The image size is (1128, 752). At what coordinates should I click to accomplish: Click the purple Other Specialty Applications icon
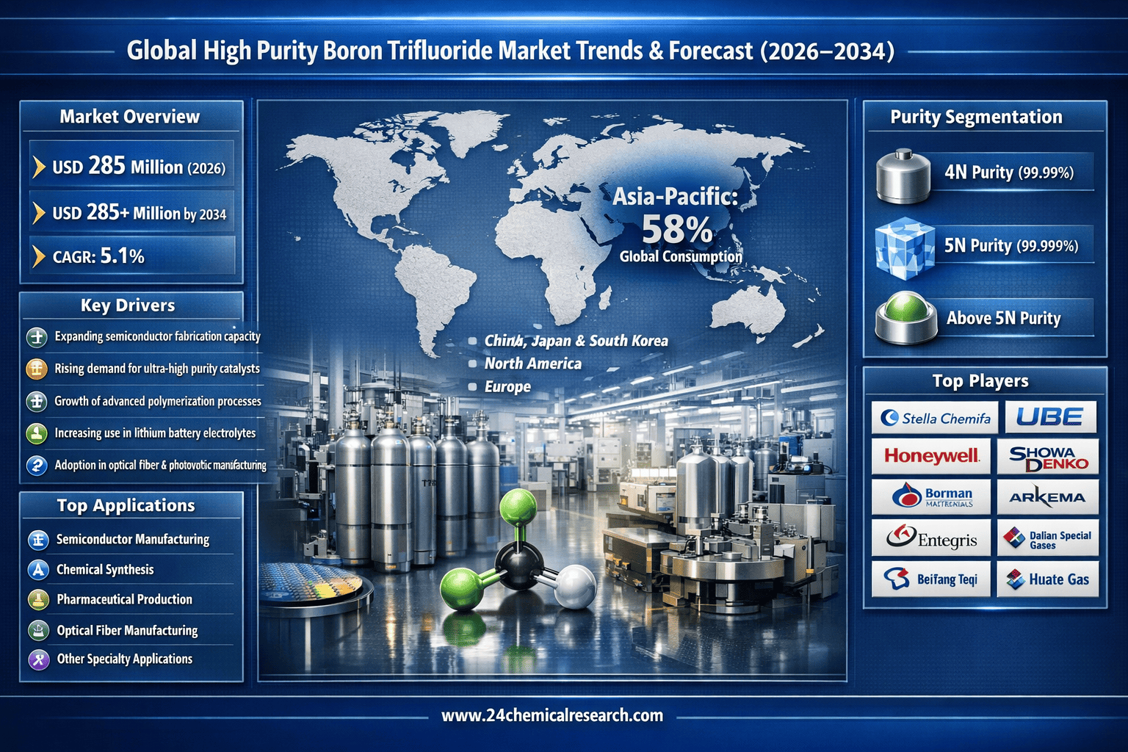[38, 659]
